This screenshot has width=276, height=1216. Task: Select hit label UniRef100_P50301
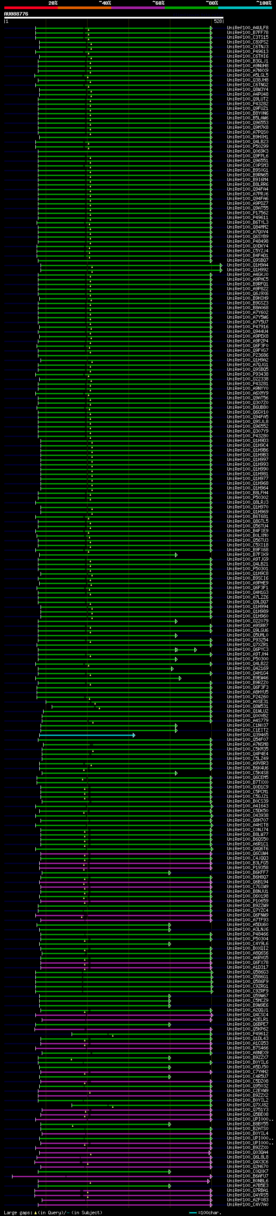tap(247, 569)
